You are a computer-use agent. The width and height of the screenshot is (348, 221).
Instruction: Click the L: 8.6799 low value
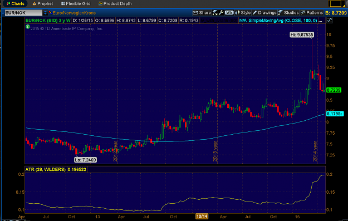point(146,21)
